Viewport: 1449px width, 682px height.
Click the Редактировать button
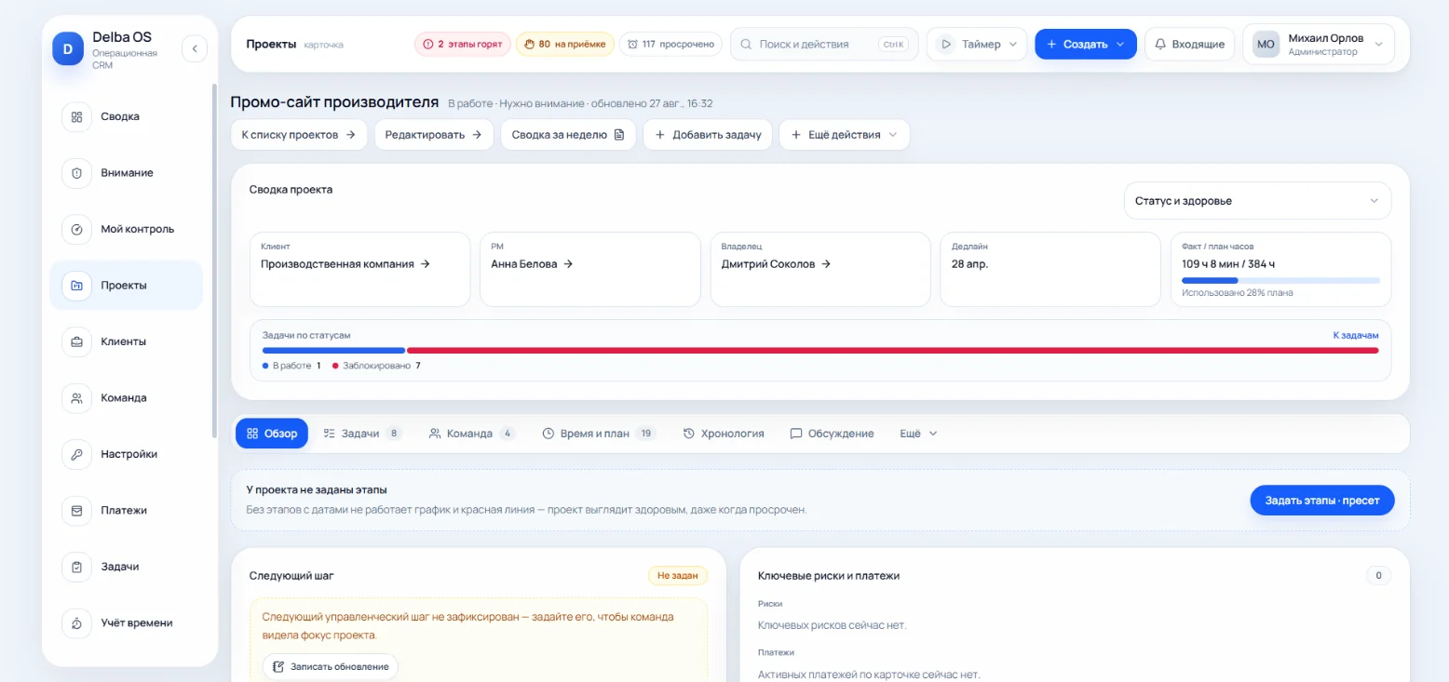point(434,134)
